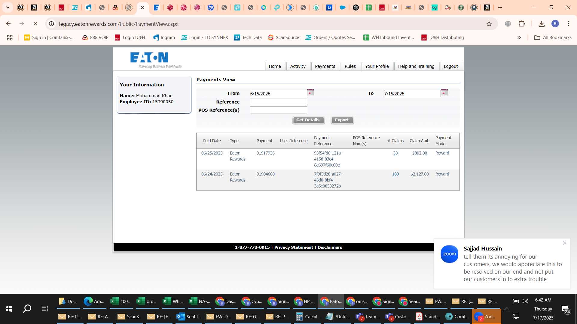This screenshot has height=324, width=577.
Task: Open the tab search dropdown arrow
Action: pyautogui.click(x=8, y=7)
